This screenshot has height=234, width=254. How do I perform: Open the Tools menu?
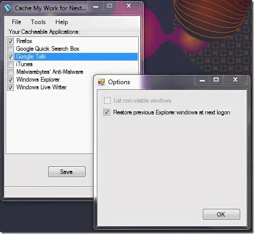click(x=38, y=22)
